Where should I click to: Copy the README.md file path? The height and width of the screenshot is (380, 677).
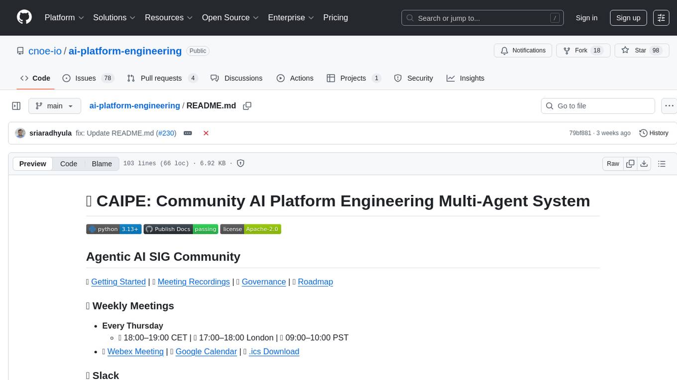[247, 106]
